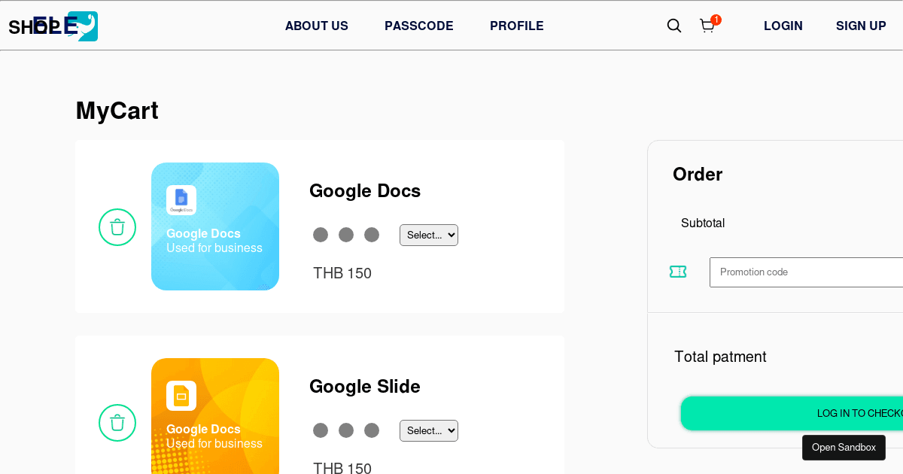Open ABOUT US menu item
The width and height of the screenshot is (903, 474).
point(317,26)
